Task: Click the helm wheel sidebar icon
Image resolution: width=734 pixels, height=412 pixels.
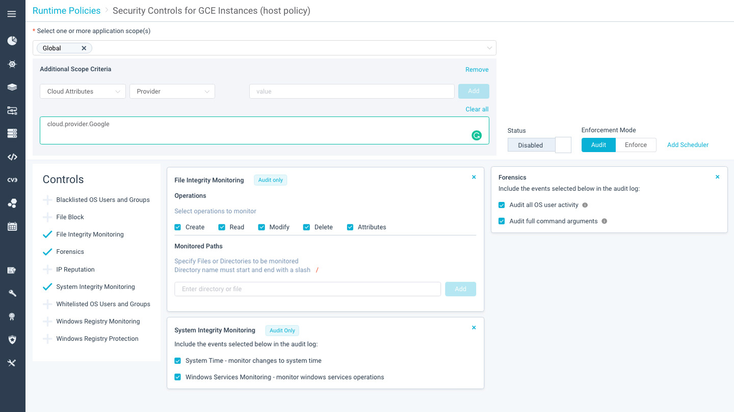Action: point(12,64)
